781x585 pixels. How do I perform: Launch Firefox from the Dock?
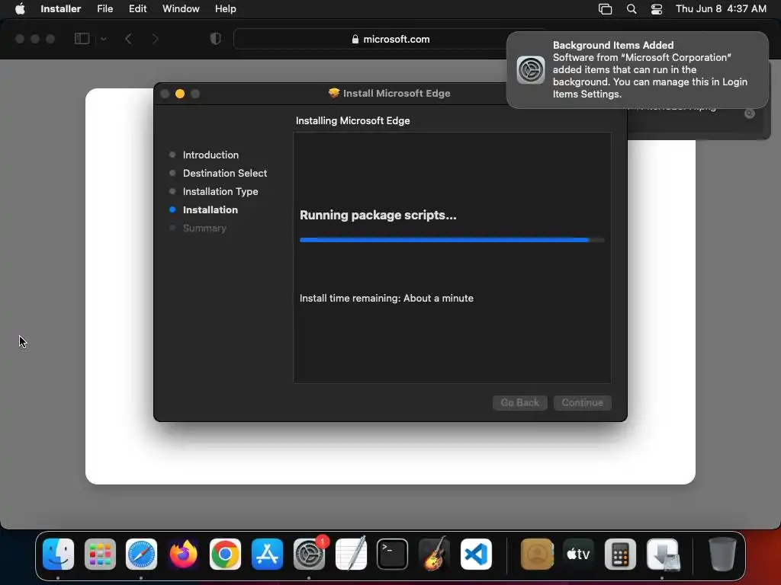coord(183,555)
